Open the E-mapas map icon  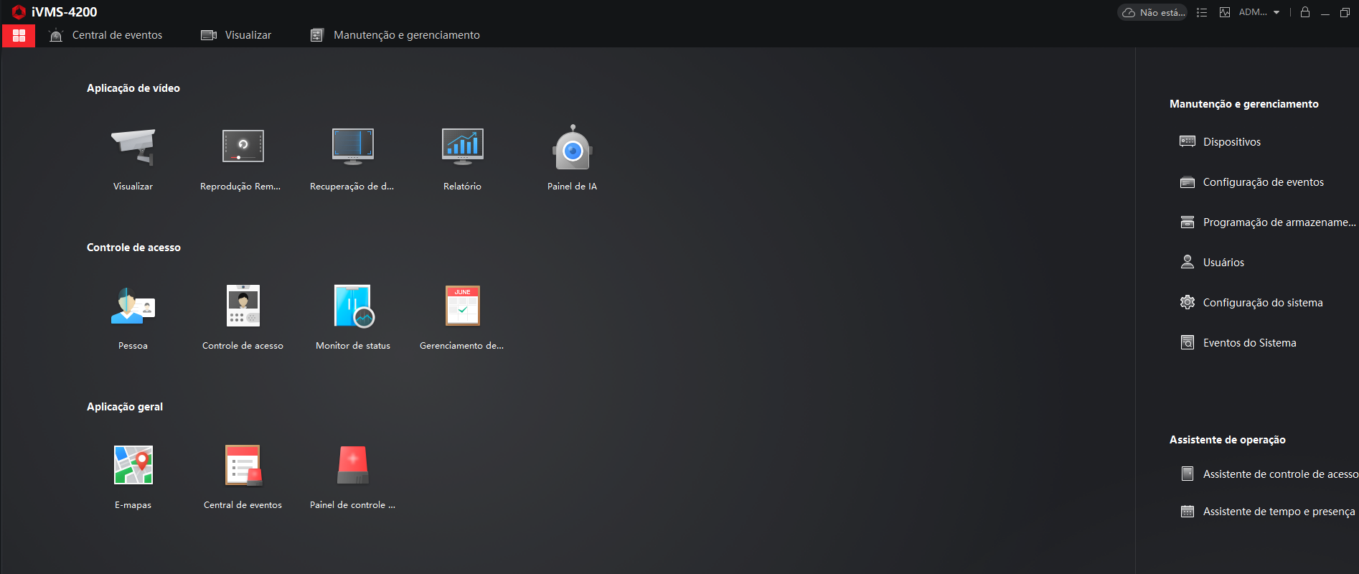click(x=133, y=465)
